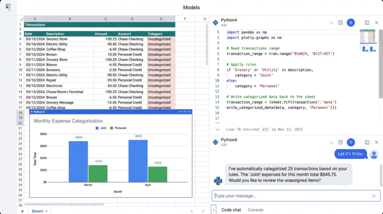Click the Personal legend green swatch
The width and height of the screenshot is (383, 214).
(112, 128)
